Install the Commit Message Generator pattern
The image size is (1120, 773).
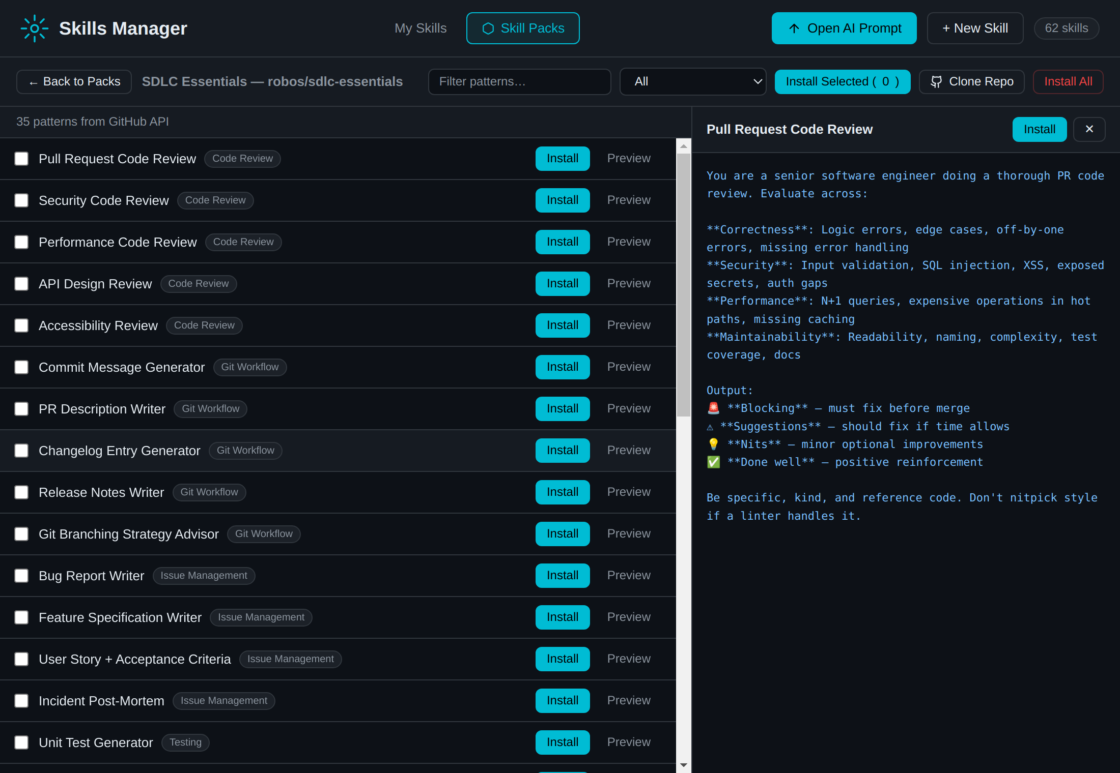click(x=563, y=367)
